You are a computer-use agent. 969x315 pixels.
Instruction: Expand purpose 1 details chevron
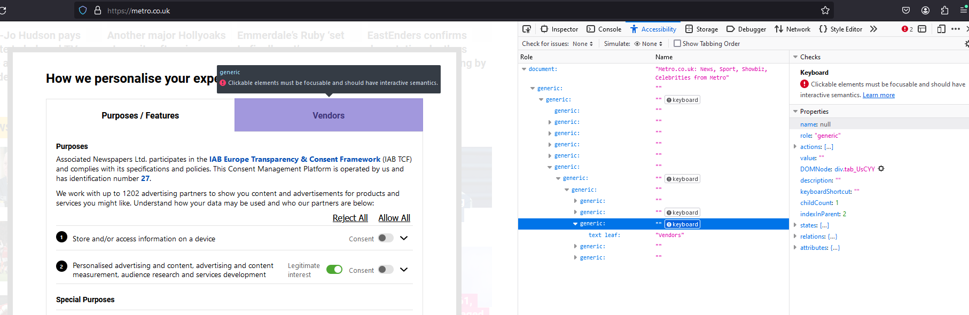point(404,238)
